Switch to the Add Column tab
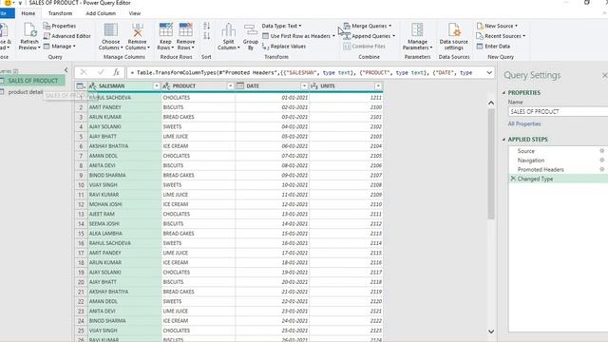 (x=101, y=13)
